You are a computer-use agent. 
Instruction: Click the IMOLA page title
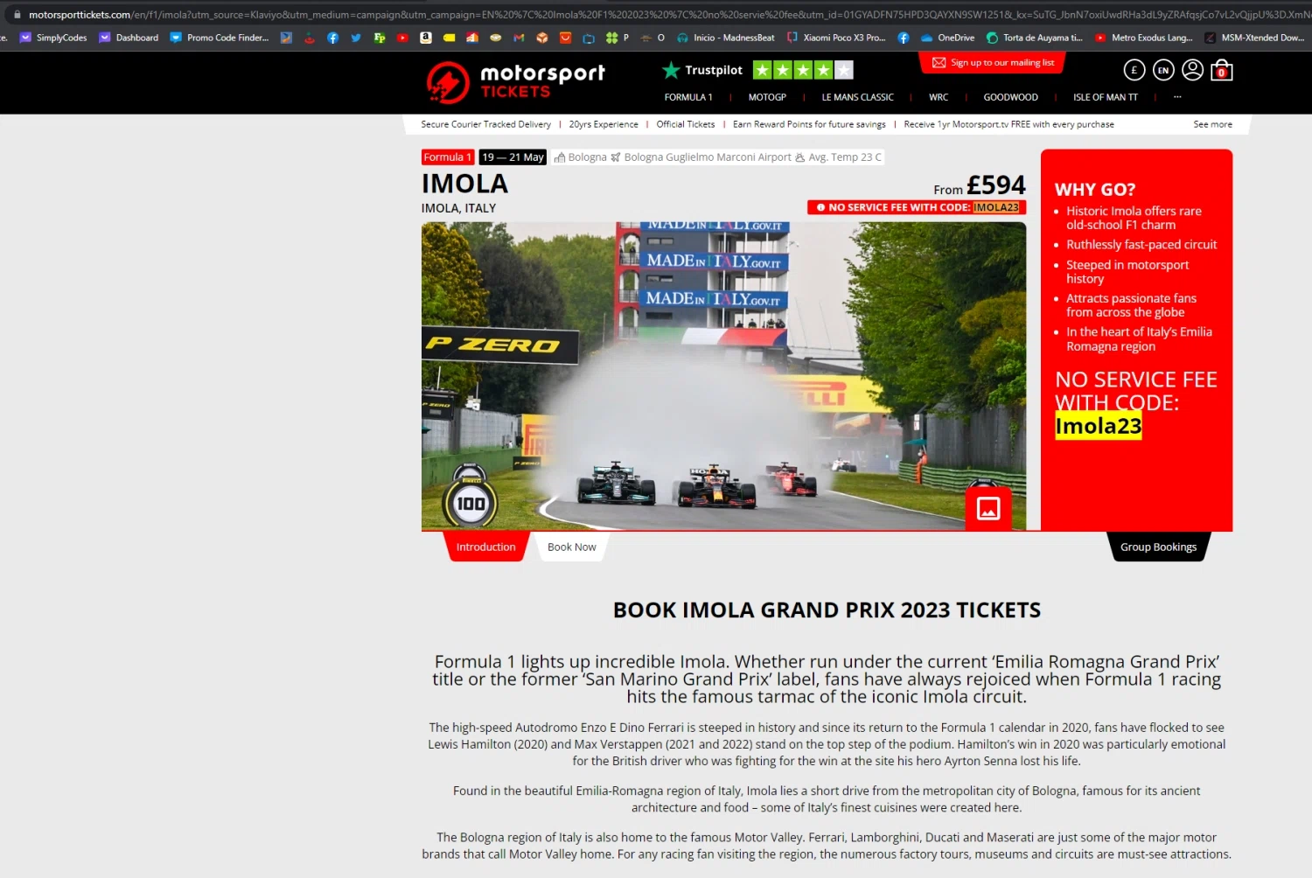point(464,184)
